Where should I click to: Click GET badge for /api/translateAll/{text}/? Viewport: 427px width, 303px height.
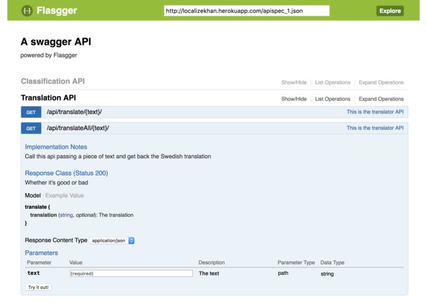31,128
